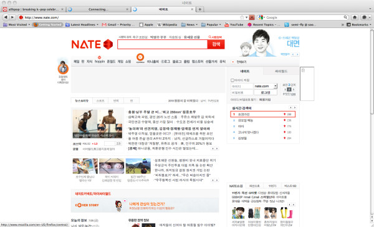Select the Nate login tab
Screen dimensions: 374x227
(x=245, y=71)
